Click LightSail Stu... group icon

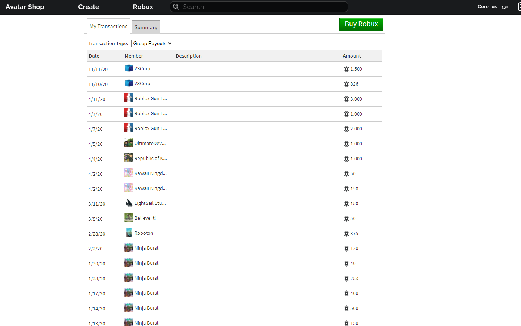coord(129,203)
